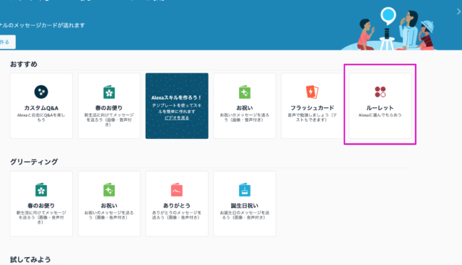Click the Alexaに選んでもらおう description
This screenshot has width=462, height=265.
click(x=380, y=115)
